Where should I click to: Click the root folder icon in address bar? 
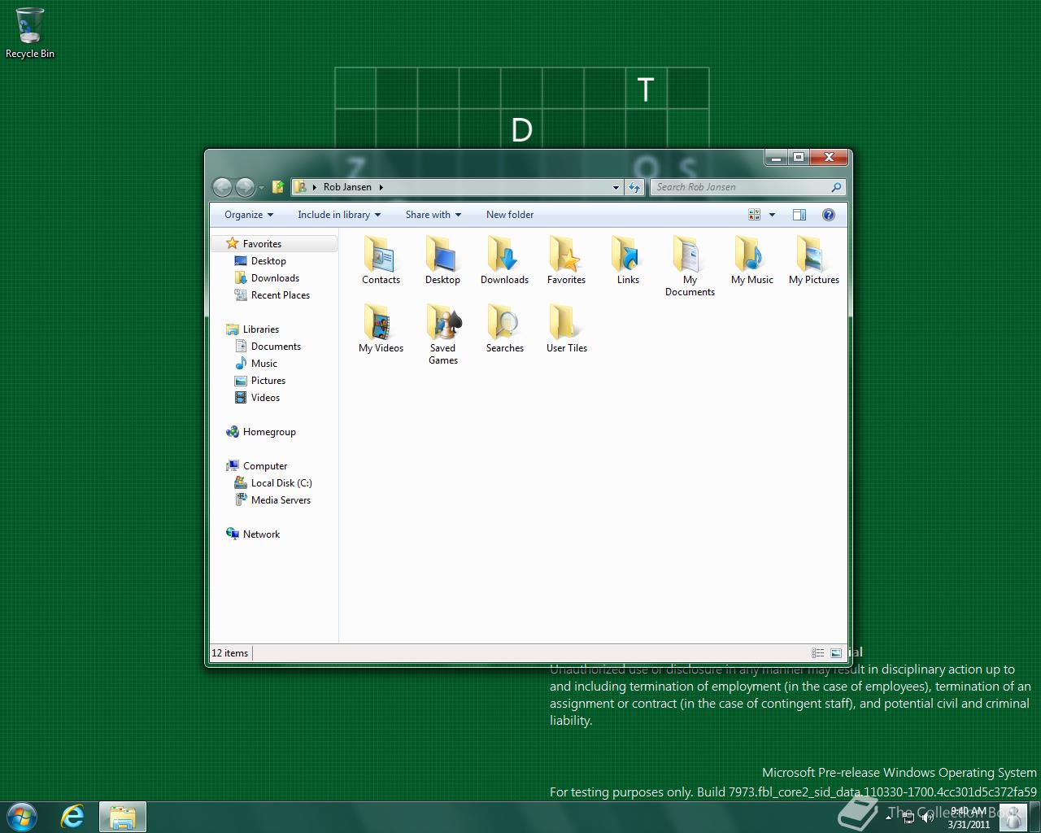coord(300,187)
